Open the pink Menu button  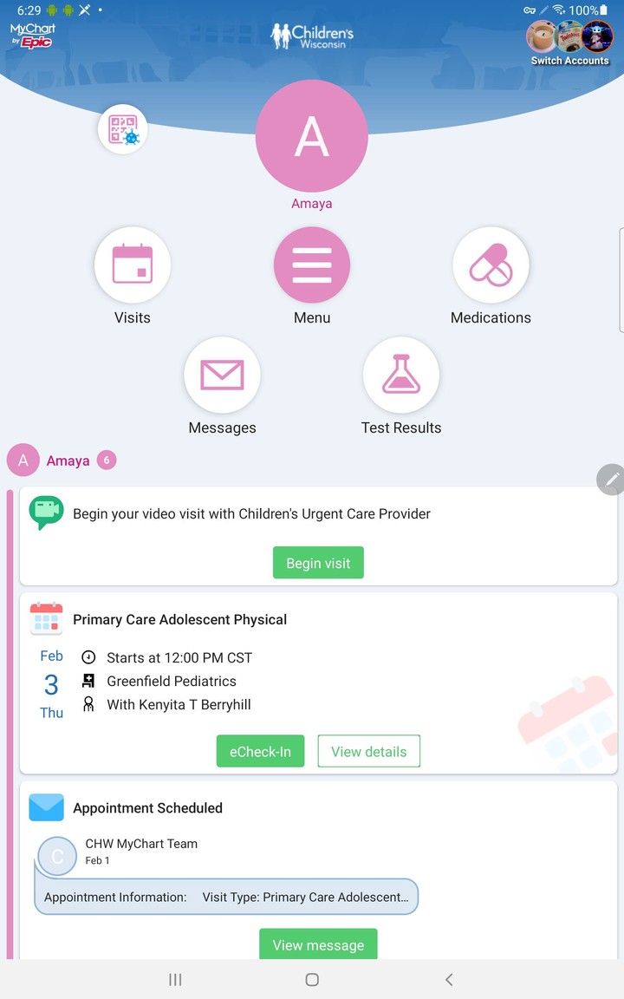point(312,265)
